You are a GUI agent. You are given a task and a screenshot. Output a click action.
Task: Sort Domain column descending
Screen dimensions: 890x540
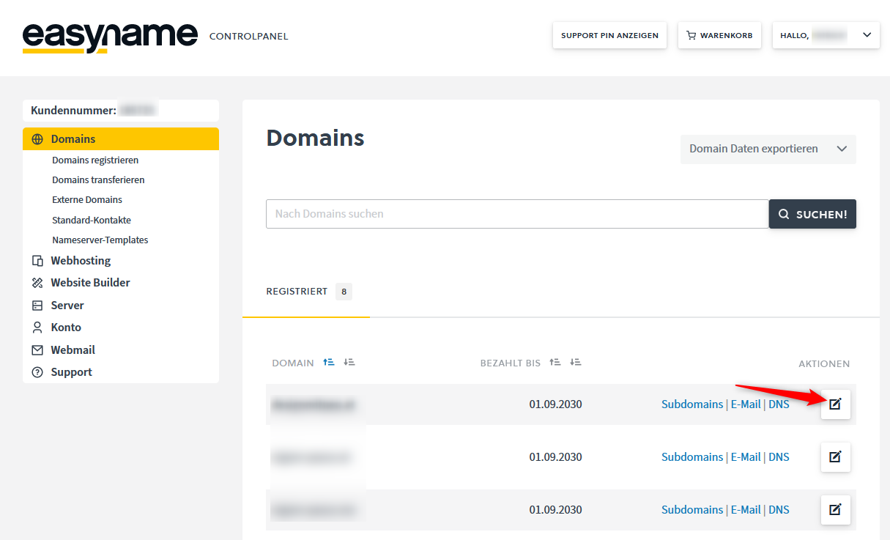pos(349,363)
